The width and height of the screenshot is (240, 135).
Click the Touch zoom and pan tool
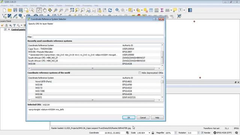[39, 10]
